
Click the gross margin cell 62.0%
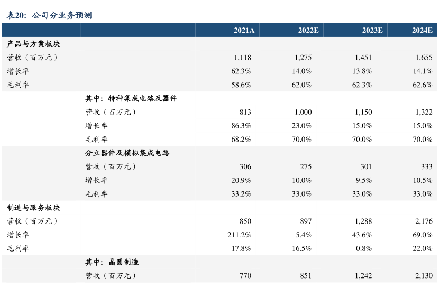click(301, 85)
